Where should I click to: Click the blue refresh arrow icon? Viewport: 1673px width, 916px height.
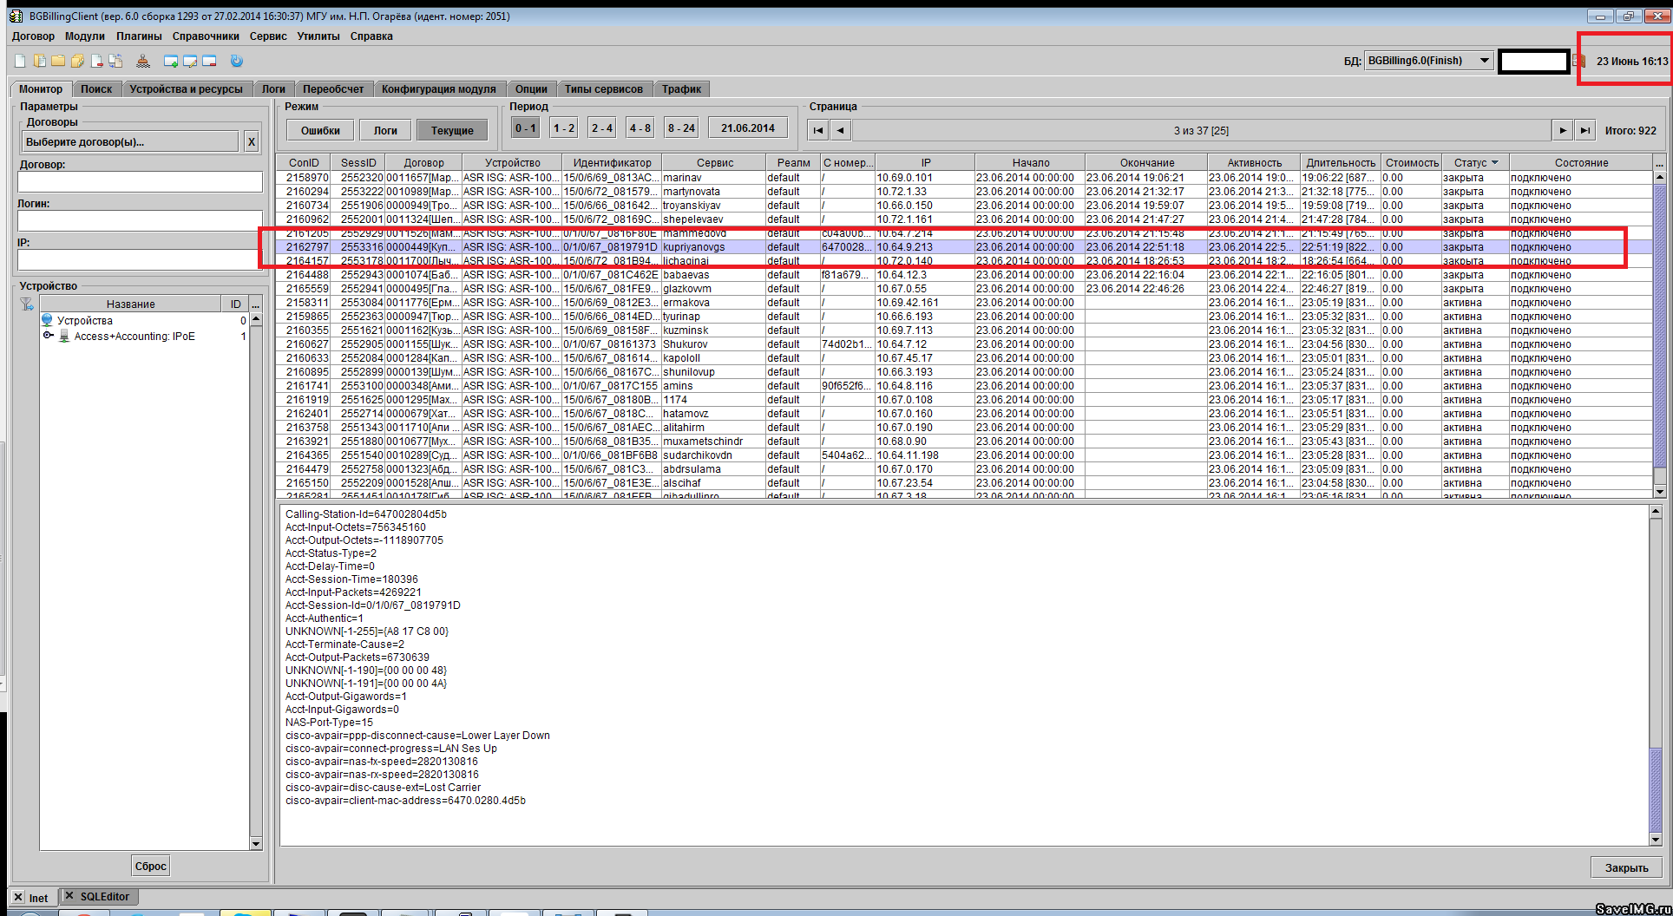[236, 61]
